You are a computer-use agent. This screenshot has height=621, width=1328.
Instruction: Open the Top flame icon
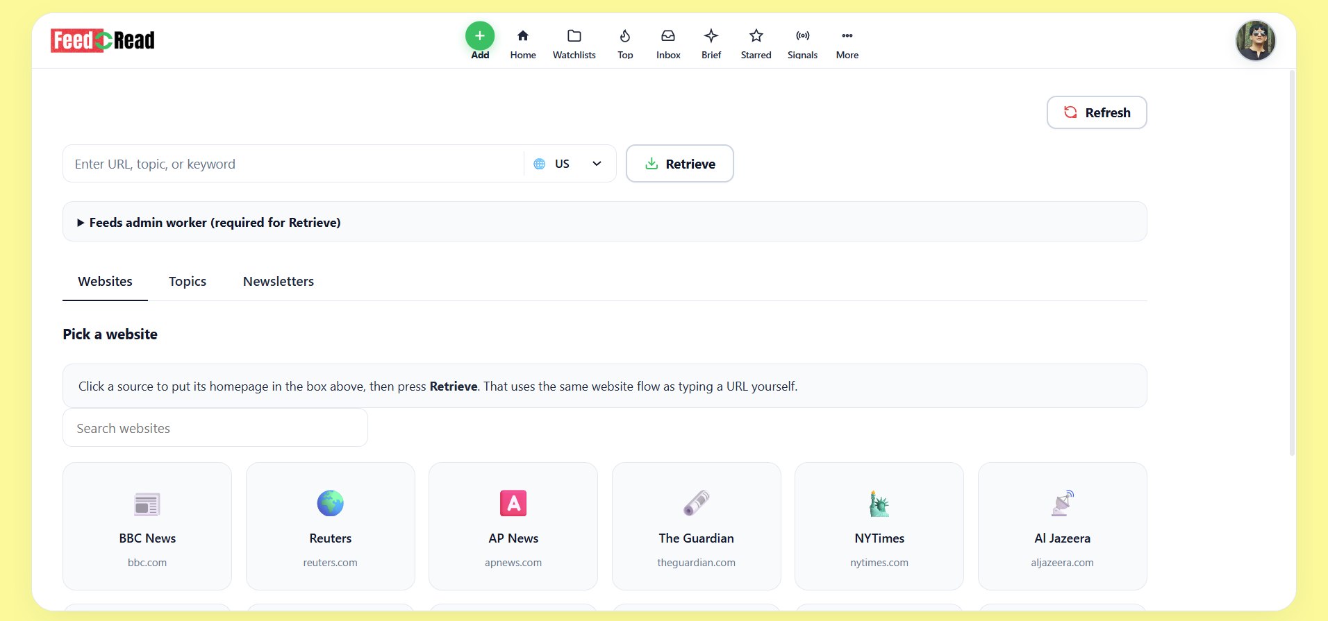[x=625, y=36]
